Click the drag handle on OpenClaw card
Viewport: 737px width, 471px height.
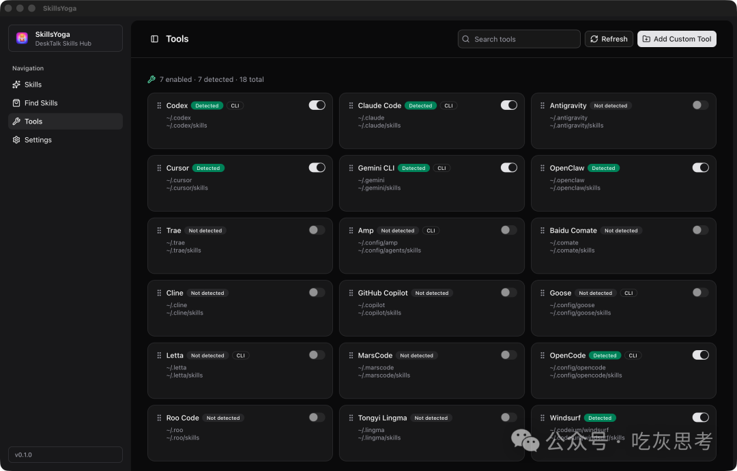coord(543,168)
